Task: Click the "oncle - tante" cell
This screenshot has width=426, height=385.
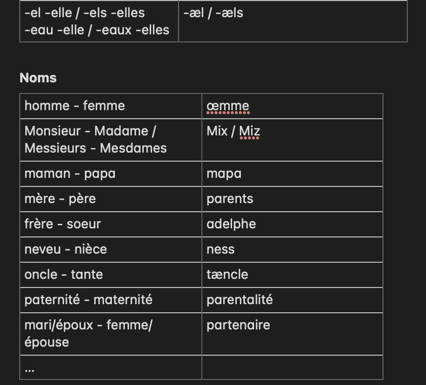Action: 64,274
